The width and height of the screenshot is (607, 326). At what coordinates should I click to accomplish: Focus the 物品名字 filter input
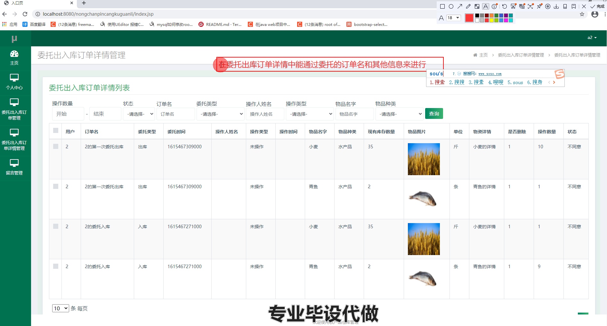click(x=355, y=114)
